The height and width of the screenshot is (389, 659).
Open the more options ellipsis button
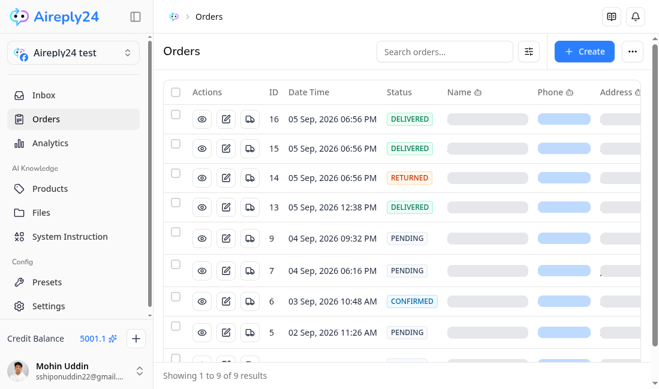point(633,52)
